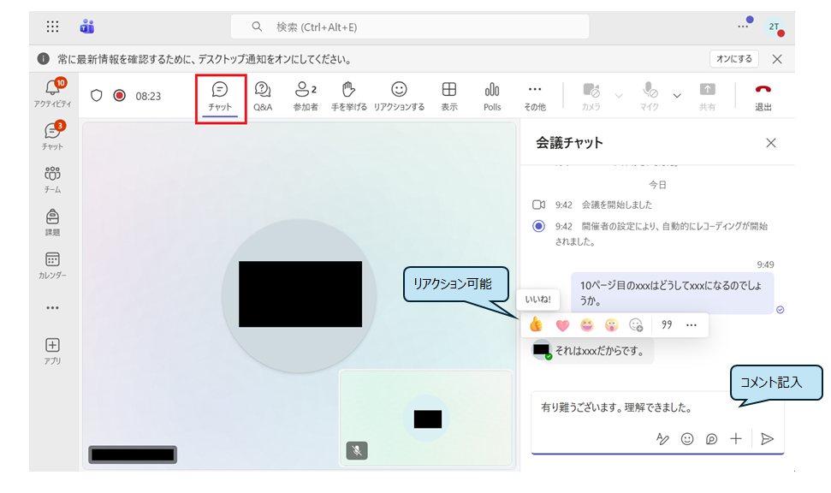
Task: Click the オンにする notification button
Action: click(x=733, y=59)
